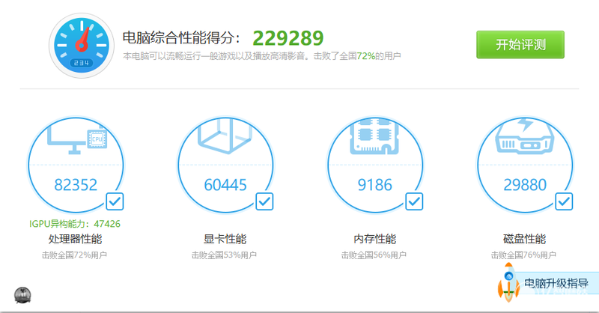Click the 电脑综合性能得分 heading
The image size is (599, 313).
181,38
